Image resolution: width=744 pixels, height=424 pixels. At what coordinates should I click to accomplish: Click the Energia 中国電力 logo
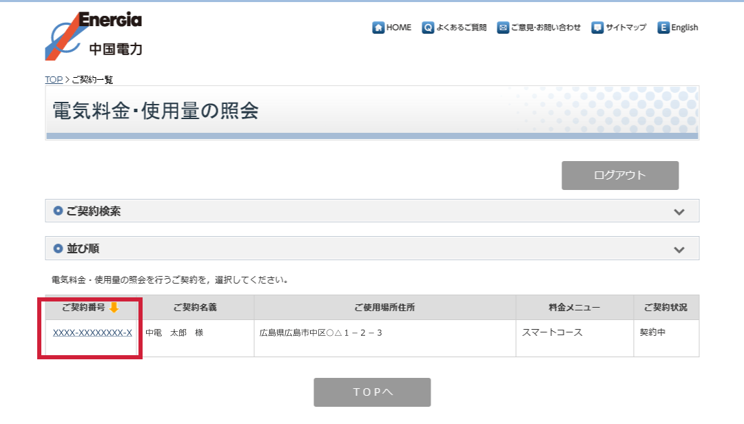94,35
